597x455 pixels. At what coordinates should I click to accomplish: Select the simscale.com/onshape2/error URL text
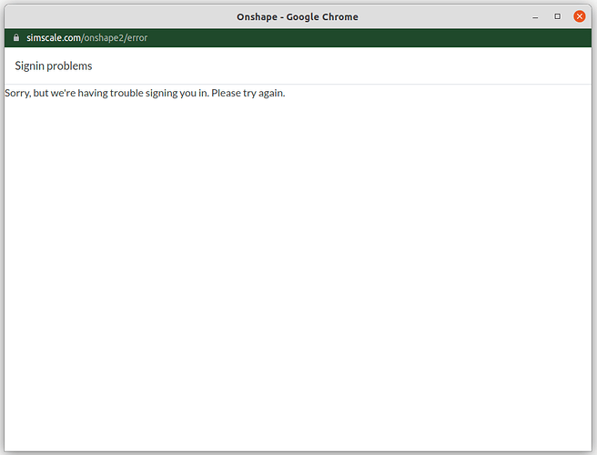[x=86, y=37]
